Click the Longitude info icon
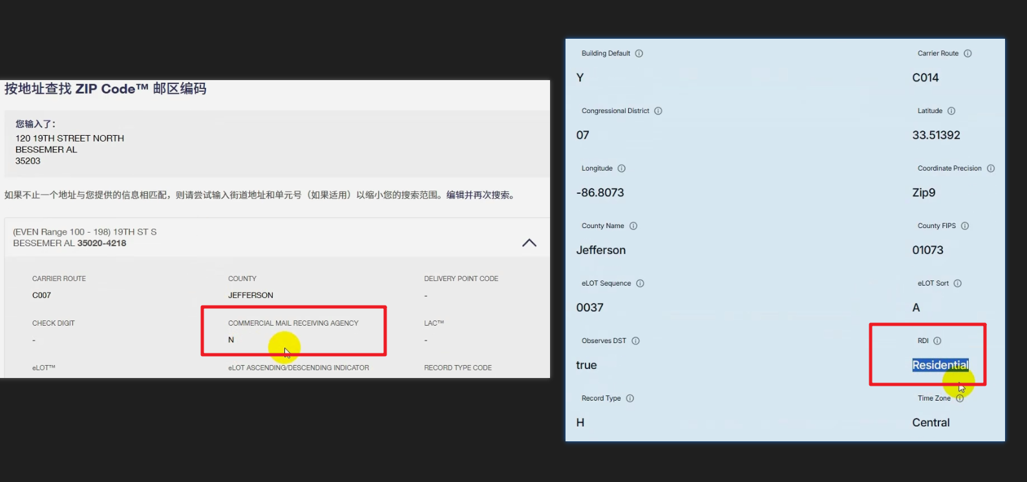 pyautogui.click(x=621, y=169)
